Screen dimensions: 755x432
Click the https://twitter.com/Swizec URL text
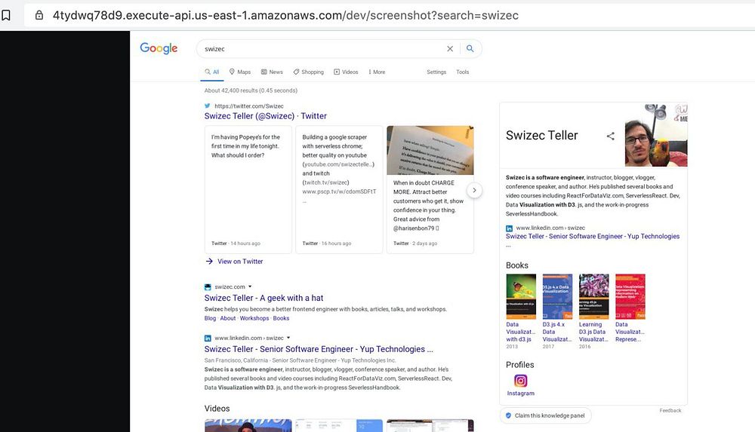click(x=249, y=106)
